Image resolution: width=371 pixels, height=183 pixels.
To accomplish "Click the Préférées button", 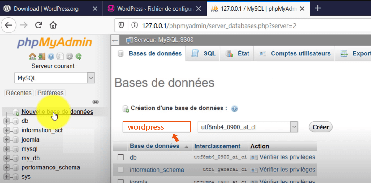I will pyautogui.click(x=50, y=93).
